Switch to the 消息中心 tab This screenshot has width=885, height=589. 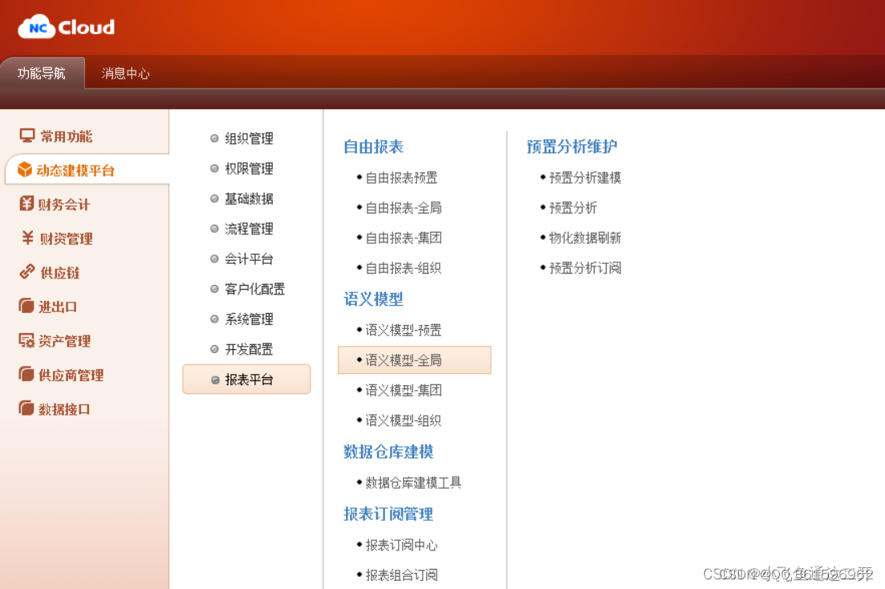pyautogui.click(x=125, y=72)
